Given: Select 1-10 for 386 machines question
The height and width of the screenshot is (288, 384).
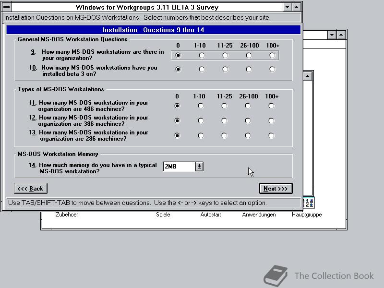Looking at the screenshot, I should click(201, 121).
